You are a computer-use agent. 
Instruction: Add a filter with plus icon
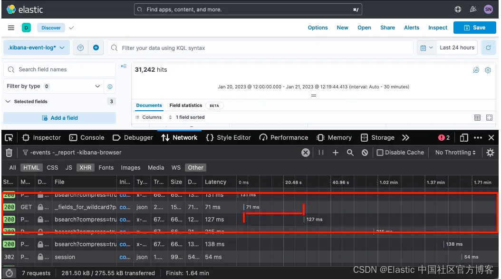coord(96,48)
